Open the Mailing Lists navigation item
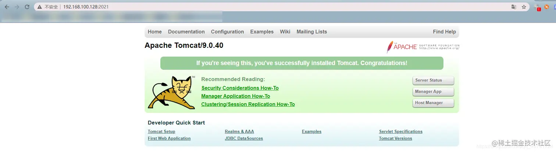This screenshot has height=152, width=556. [312, 32]
